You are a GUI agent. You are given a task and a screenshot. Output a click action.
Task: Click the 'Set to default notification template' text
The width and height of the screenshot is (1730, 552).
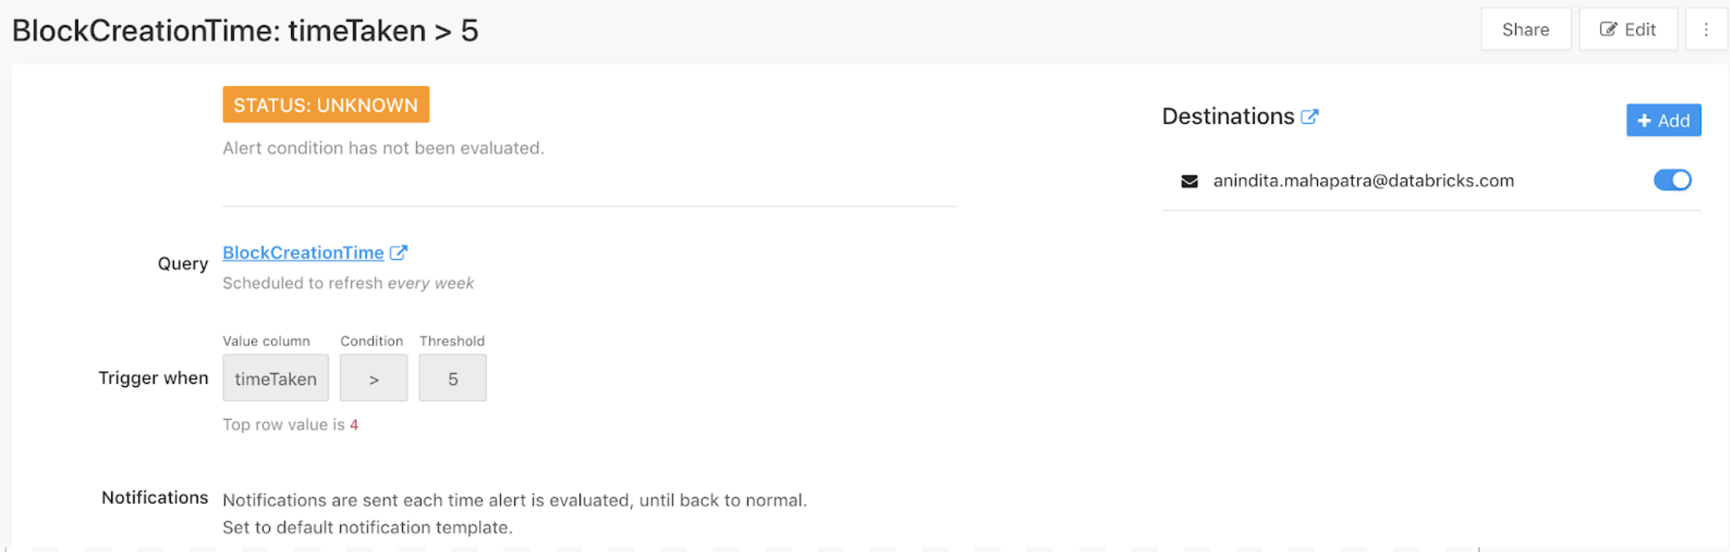[x=367, y=528]
